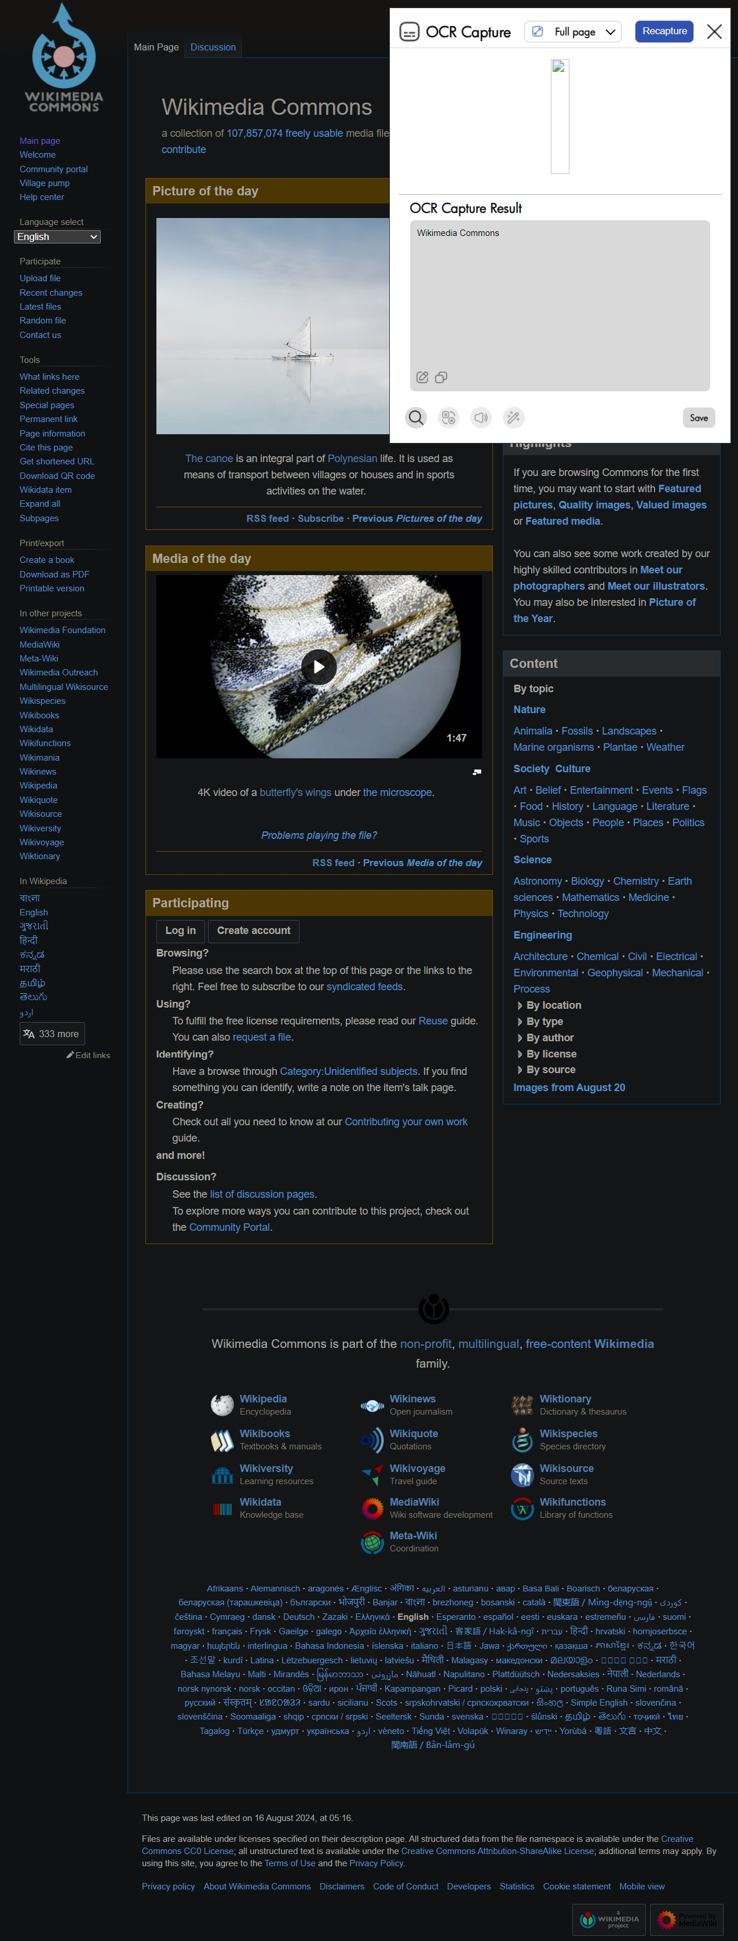Viewport: 738px width, 1941px height.
Task: Click Recapture button
Action: coord(664,32)
